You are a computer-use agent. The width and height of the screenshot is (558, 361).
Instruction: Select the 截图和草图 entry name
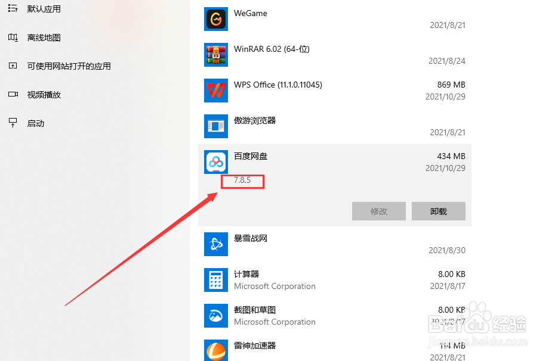255,310
